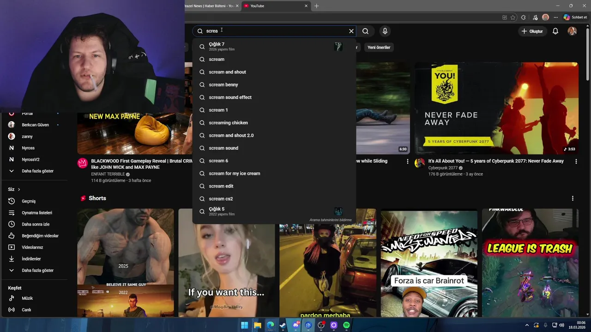Open the BLACKWOOD First Gameplay Reveal title
This screenshot has height=332, width=591.
click(142, 164)
